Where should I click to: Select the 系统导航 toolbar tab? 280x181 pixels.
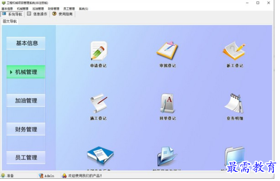tap(12, 14)
